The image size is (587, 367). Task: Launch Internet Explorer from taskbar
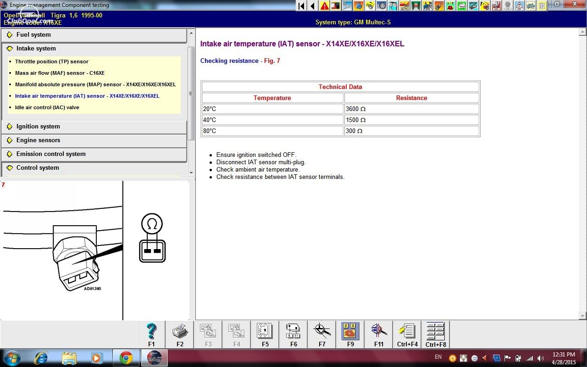pos(41,358)
